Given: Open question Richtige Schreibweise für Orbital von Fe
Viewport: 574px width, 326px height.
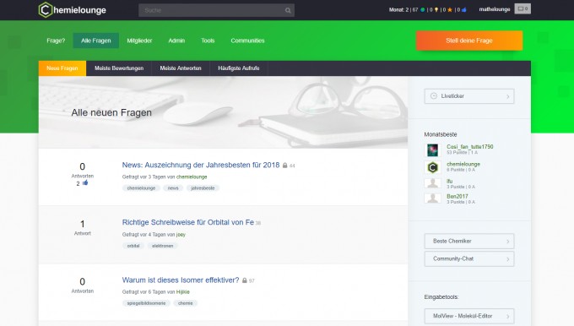Looking at the screenshot, I should tap(187, 222).
